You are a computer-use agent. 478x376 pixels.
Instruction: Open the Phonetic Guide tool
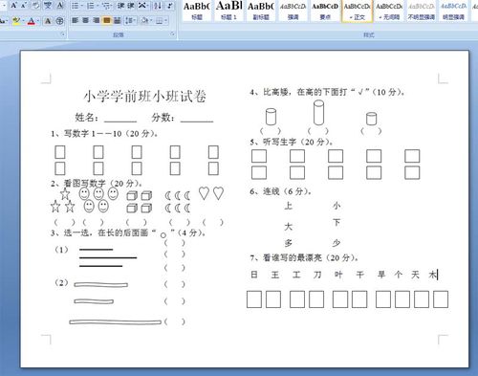tap(48, 6)
